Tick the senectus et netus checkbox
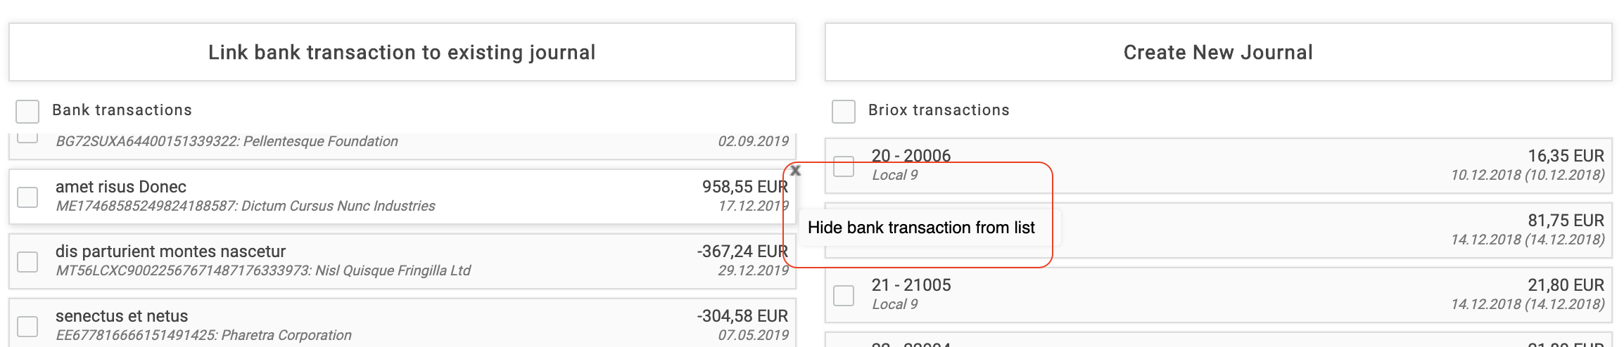The width and height of the screenshot is (1624, 347). pyautogui.click(x=27, y=326)
